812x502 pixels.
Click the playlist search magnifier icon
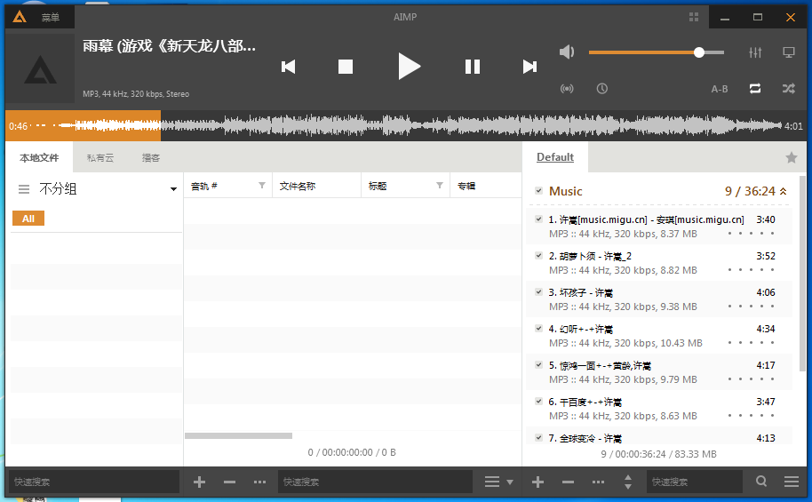pos(761,482)
